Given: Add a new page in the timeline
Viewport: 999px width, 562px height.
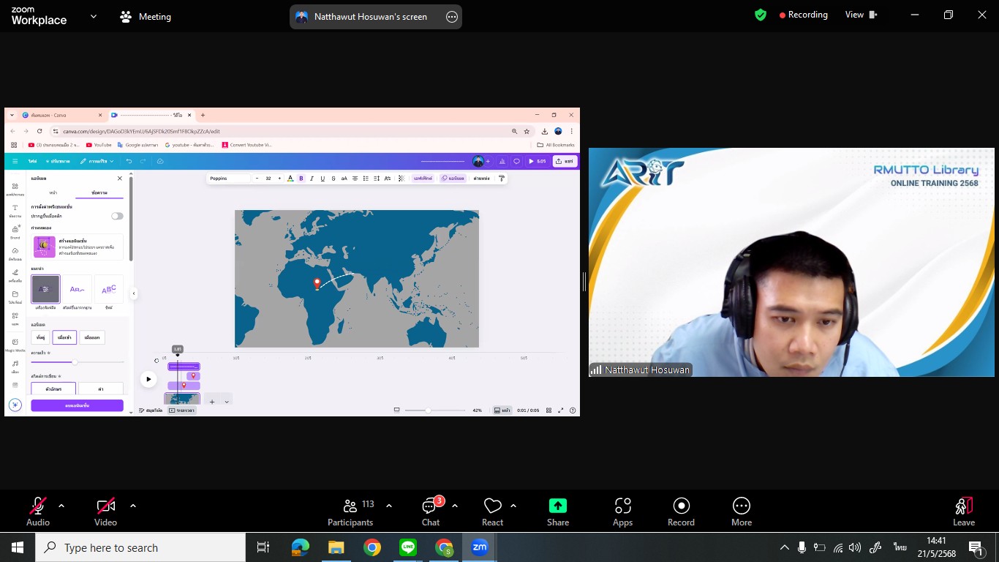Looking at the screenshot, I should [x=212, y=401].
